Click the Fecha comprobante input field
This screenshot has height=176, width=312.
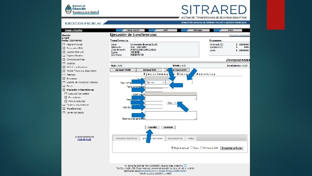click(x=157, y=86)
